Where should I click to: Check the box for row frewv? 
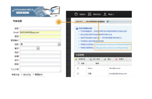click(x=78, y=68)
